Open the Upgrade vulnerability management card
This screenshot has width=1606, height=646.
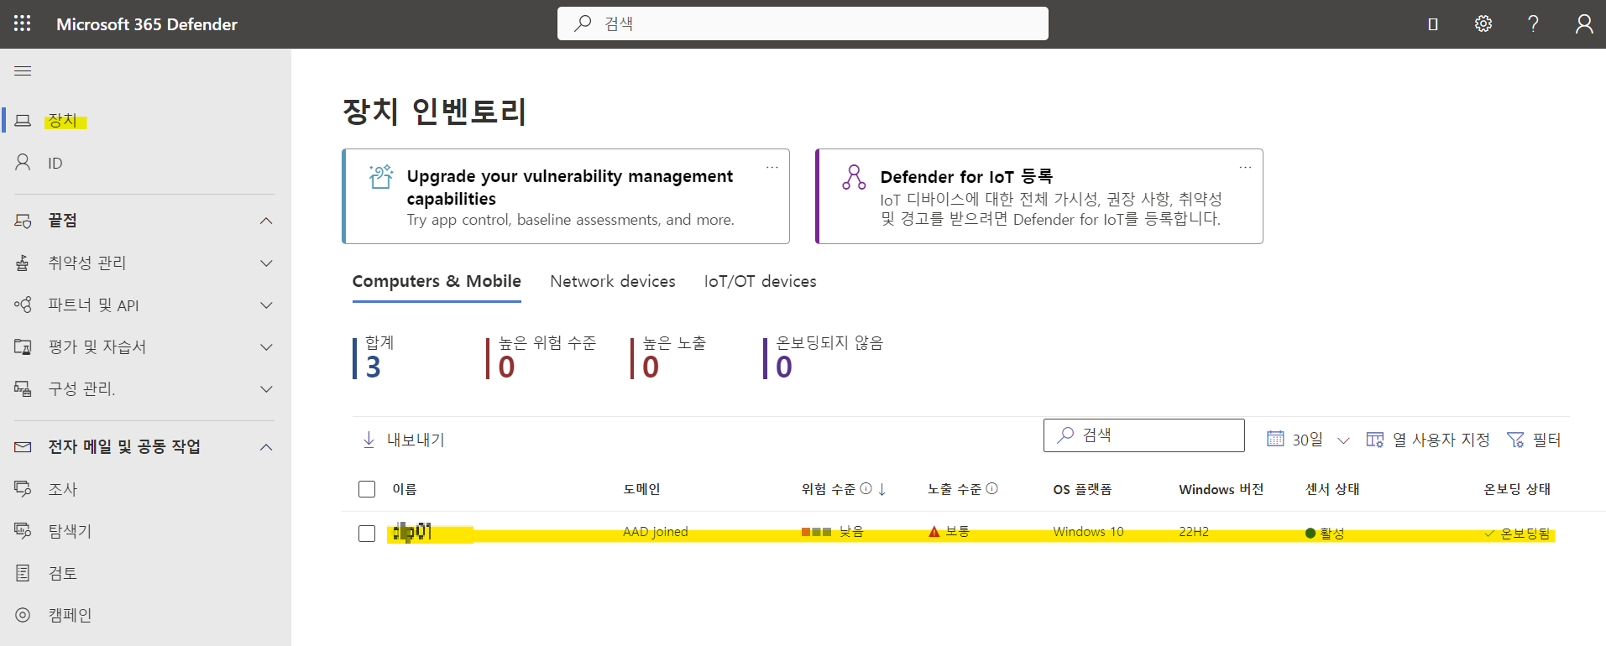(x=566, y=196)
